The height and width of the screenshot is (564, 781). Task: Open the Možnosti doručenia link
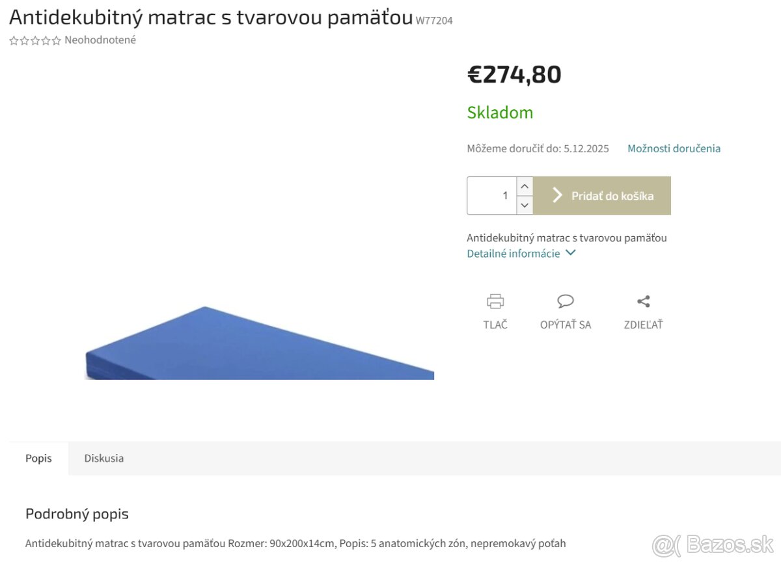tap(674, 148)
